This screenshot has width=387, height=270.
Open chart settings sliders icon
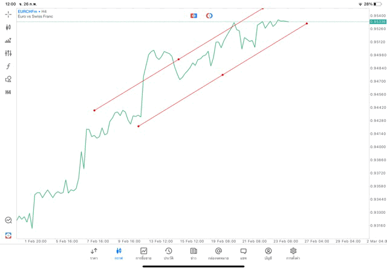[8, 53]
